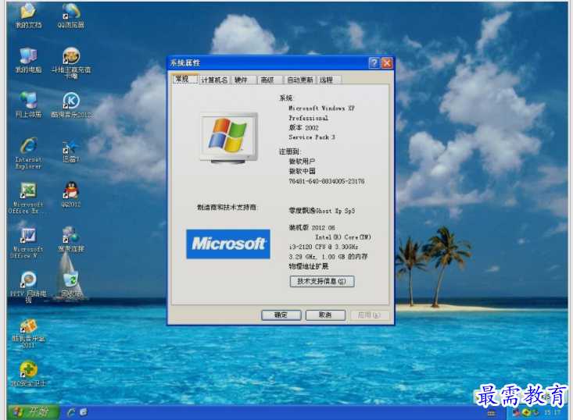Open the QQ浏览器 desktop shortcut
This screenshot has width=573, height=420.
tap(71, 16)
